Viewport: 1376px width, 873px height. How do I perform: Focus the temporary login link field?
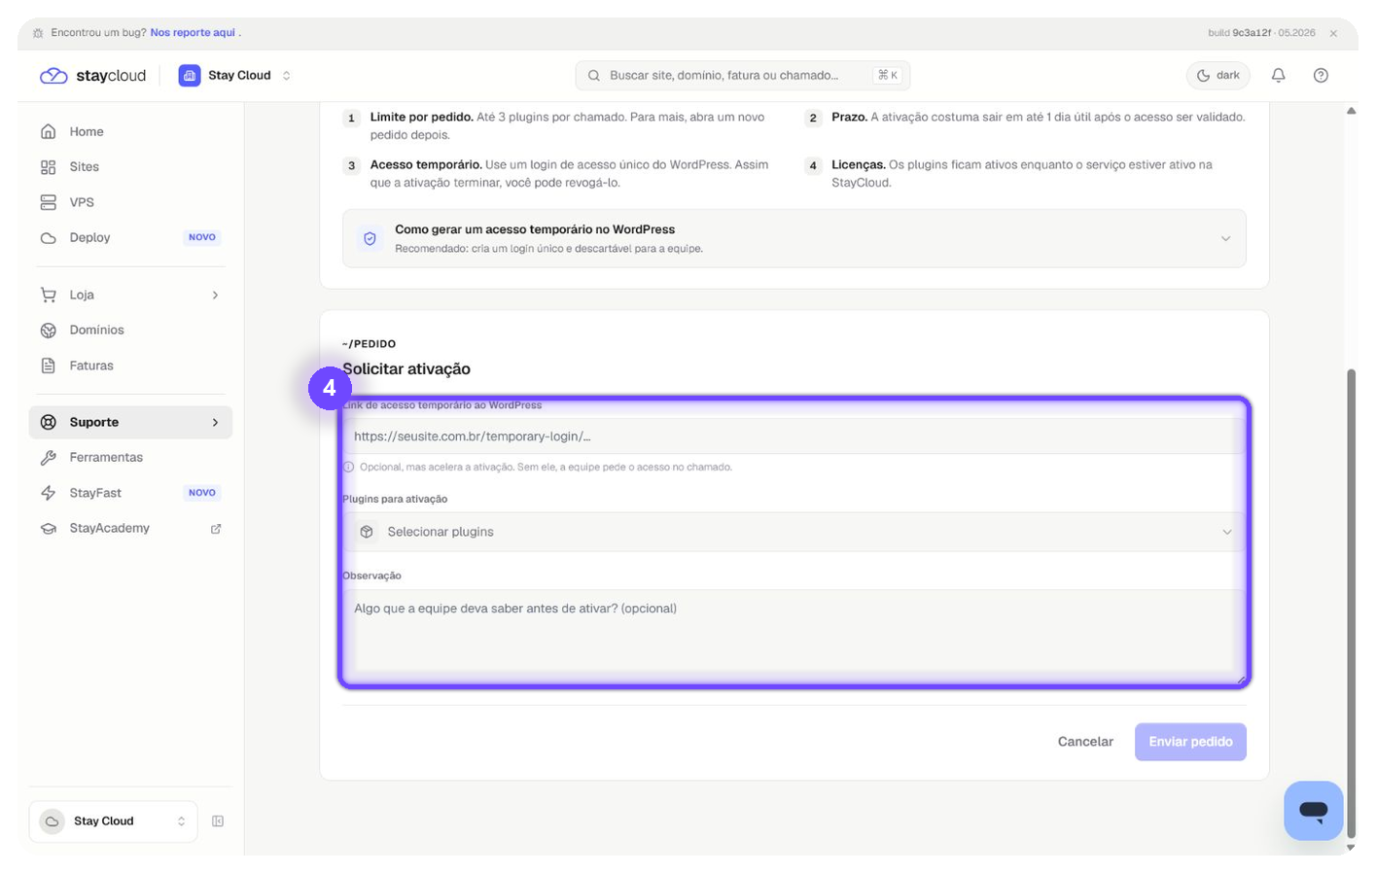tap(794, 436)
